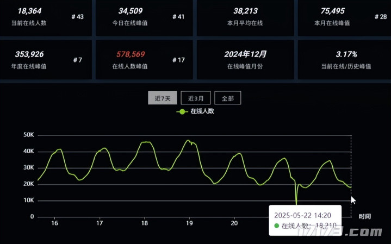Click the 3.17% ratio value

coord(346,54)
